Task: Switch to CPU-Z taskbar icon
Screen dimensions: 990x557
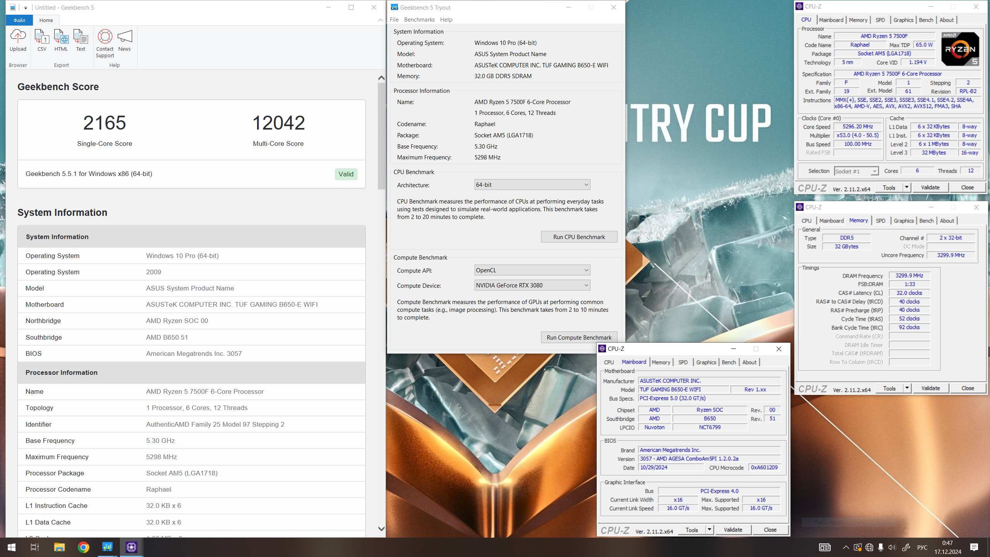Action: 131,547
